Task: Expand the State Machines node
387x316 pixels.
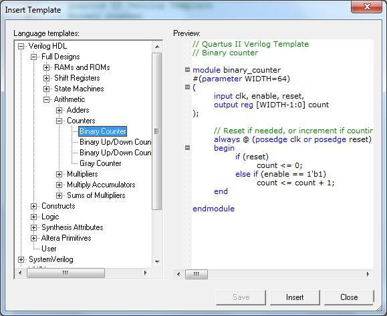Action: [x=46, y=89]
